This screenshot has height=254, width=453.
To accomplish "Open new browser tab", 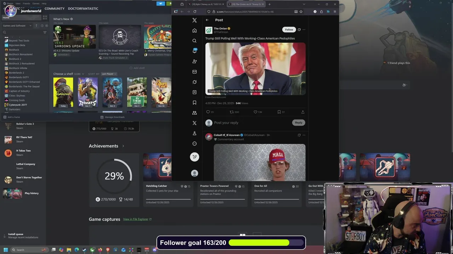I will click(x=269, y=4).
